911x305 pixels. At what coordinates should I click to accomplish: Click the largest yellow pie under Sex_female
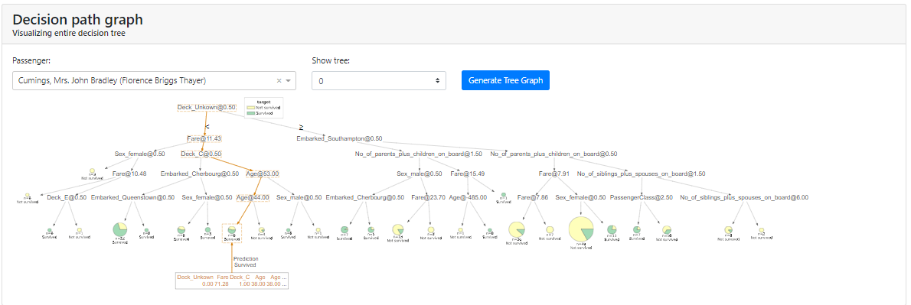[580, 229]
